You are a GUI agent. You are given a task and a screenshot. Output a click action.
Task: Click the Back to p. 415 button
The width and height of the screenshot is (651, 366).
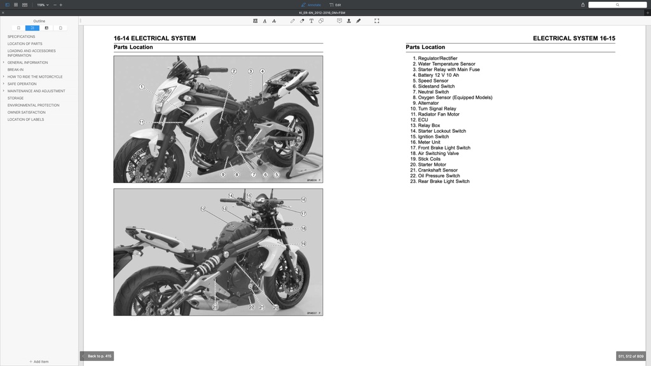[x=96, y=356]
